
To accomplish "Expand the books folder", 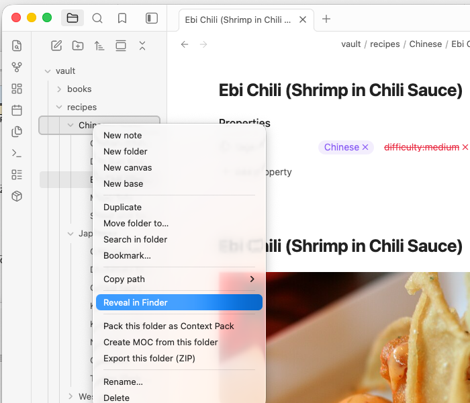I will pos(59,89).
